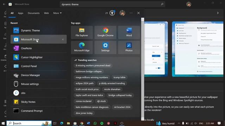225x126 pixels.
Task: Open the rewards medal icon
Action: [x=112, y=13]
